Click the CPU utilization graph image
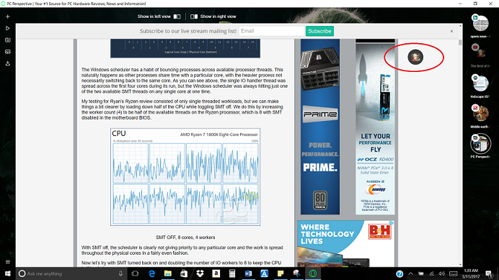This screenshot has width=499, height=280. tap(185, 177)
